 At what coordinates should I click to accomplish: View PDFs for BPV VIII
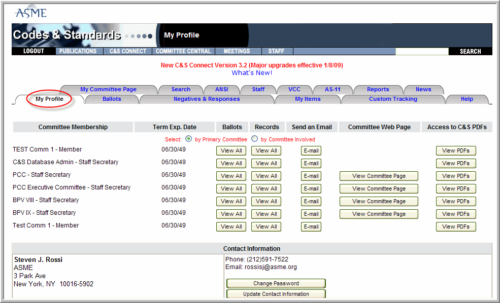[x=456, y=202]
